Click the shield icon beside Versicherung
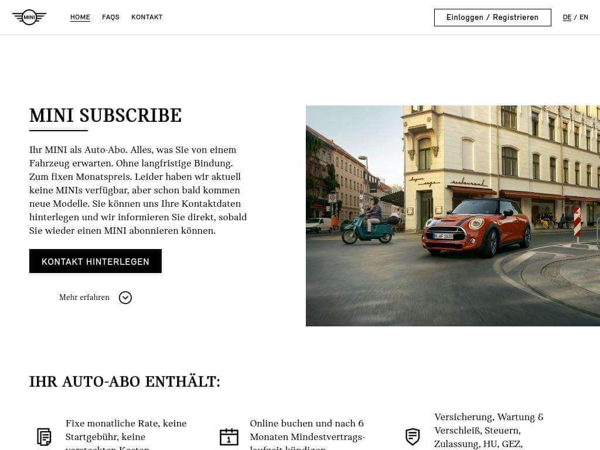Image resolution: width=600 pixels, height=450 pixels. pos(412,437)
